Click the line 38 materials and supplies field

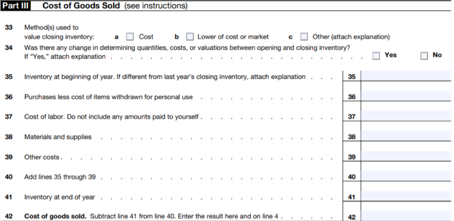(x=406, y=137)
